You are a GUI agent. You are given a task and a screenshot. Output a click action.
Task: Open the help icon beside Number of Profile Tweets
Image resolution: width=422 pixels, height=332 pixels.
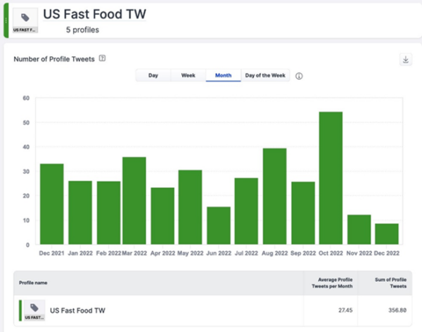click(x=103, y=59)
